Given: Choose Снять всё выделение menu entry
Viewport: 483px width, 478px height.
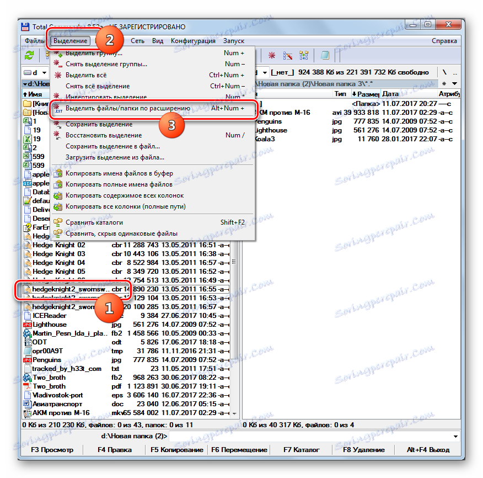Looking at the screenshot, I should 153,86.
